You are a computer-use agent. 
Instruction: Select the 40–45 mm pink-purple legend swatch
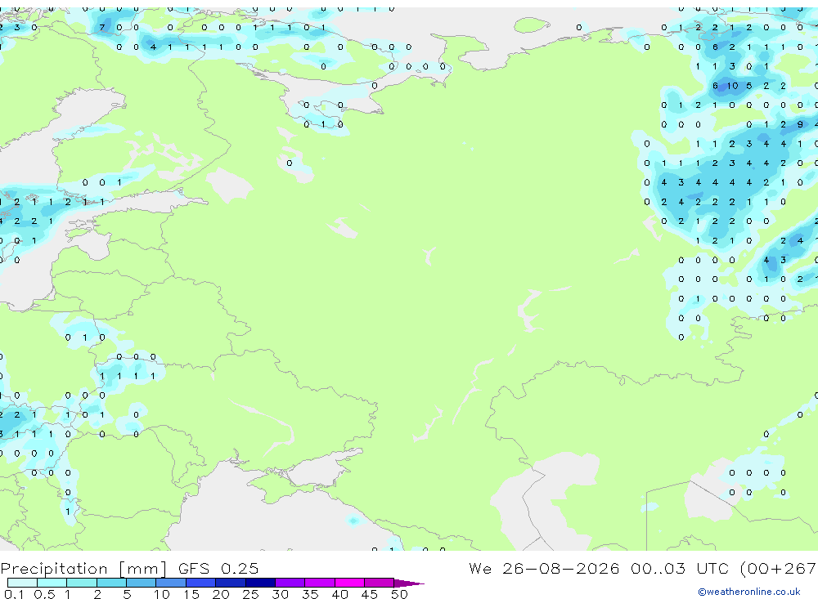379,583
